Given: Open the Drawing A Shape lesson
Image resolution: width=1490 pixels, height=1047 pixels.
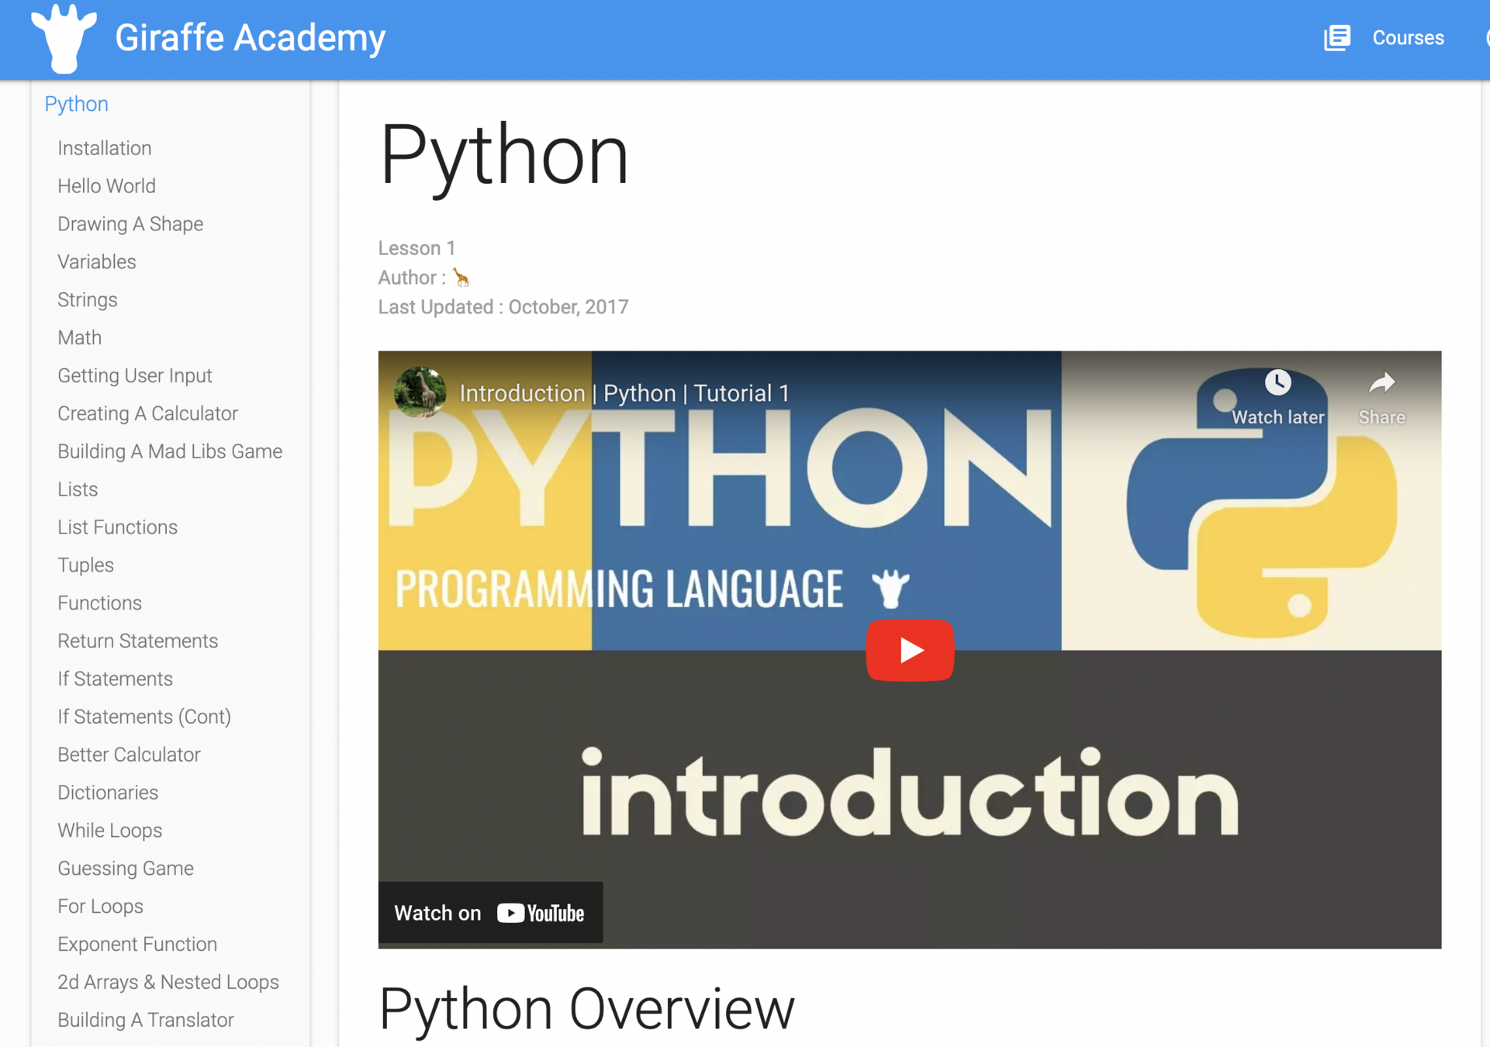Looking at the screenshot, I should coord(130,224).
